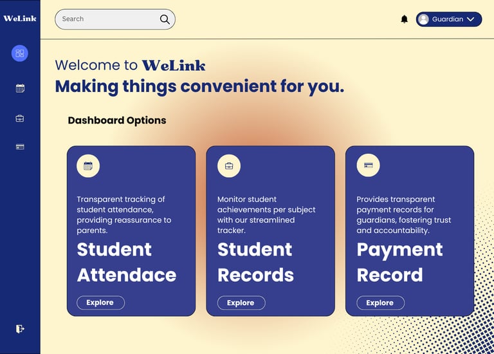This screenshot has height=354, width=494.
Task: Open notifications bell icon
Action: 404,19
